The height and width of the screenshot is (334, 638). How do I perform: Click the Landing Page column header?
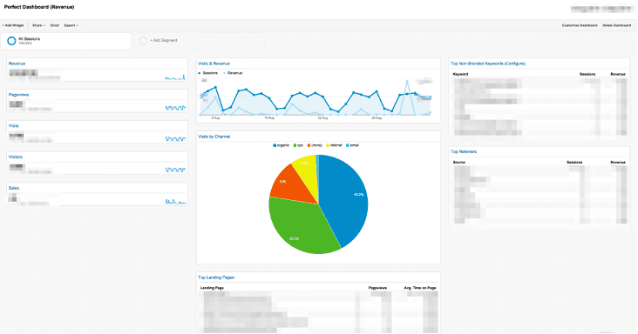(x=212, y=288)
